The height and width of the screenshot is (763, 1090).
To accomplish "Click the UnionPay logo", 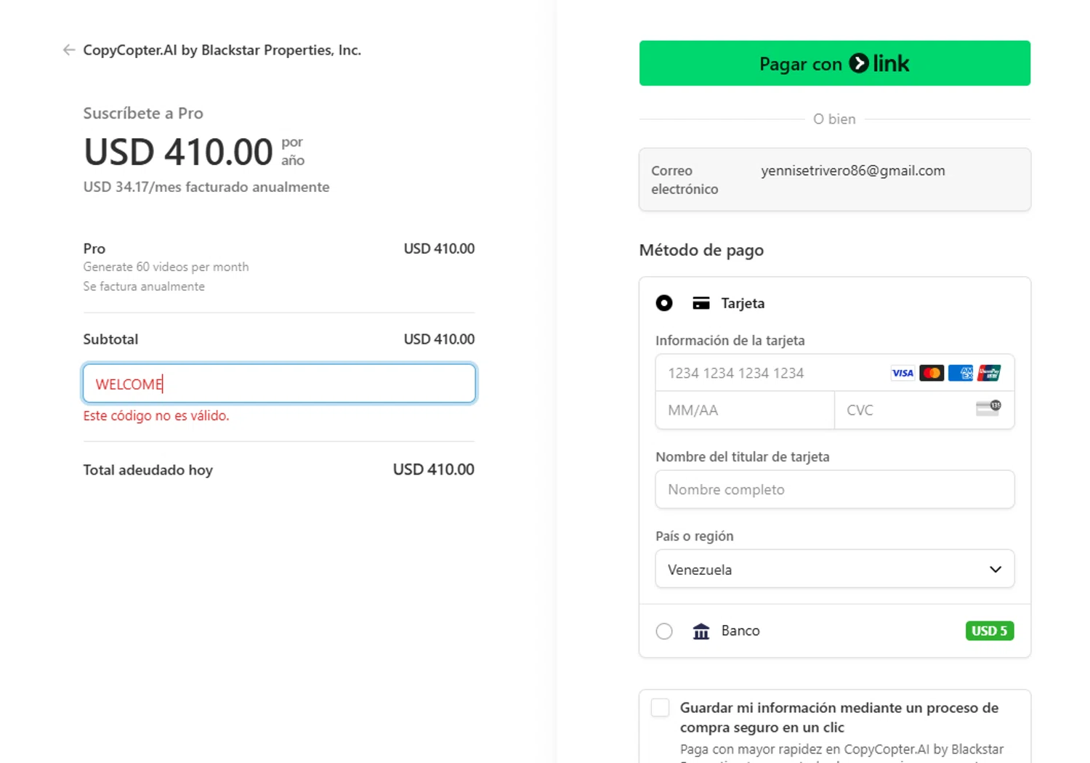I will point(989,373).
